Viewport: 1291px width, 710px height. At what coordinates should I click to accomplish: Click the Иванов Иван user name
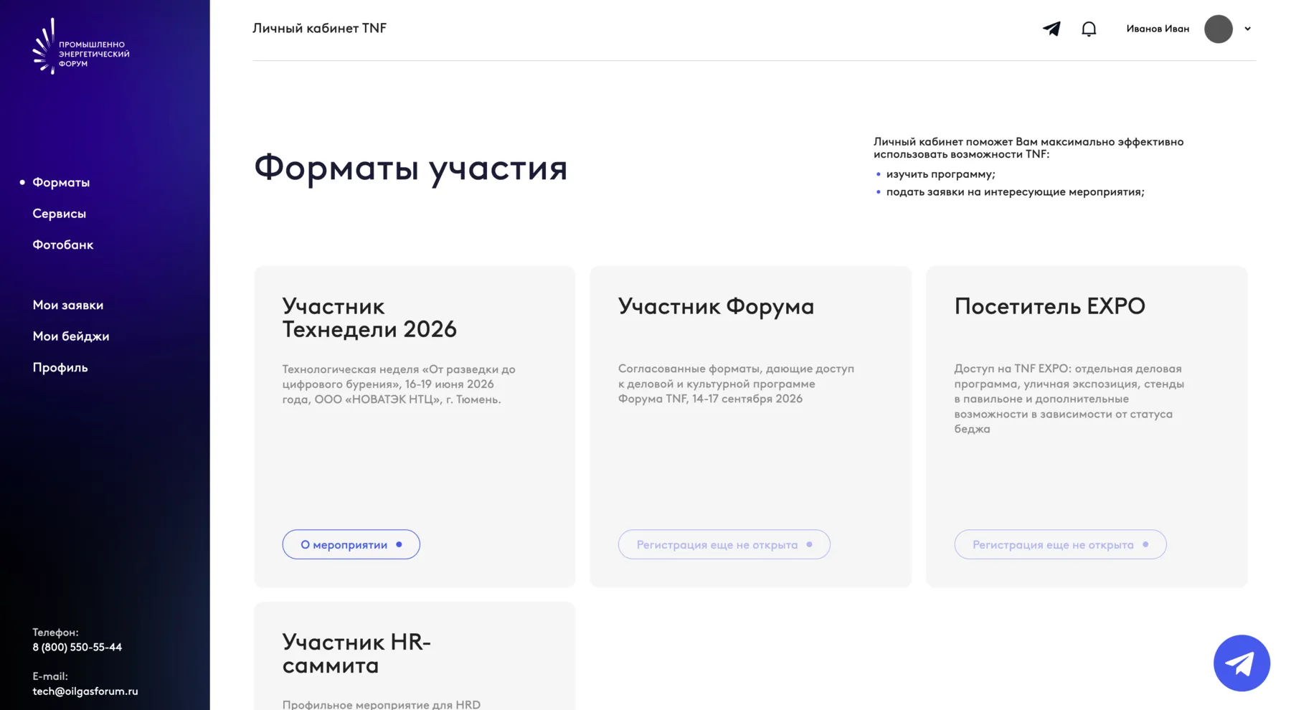[x=1158, y=29]
